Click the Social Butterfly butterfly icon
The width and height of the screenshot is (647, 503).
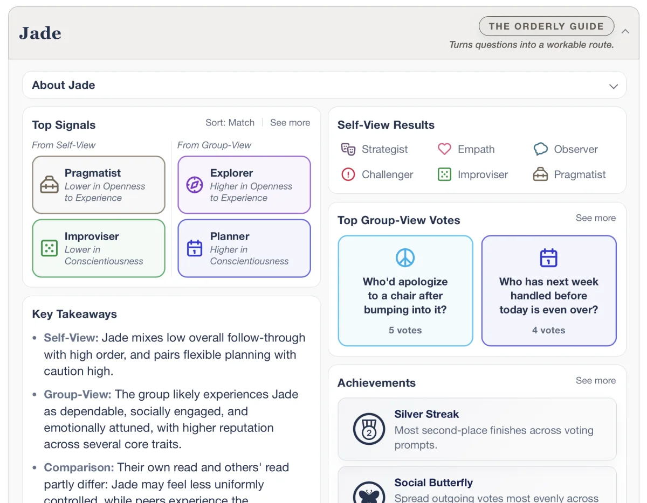369,493
